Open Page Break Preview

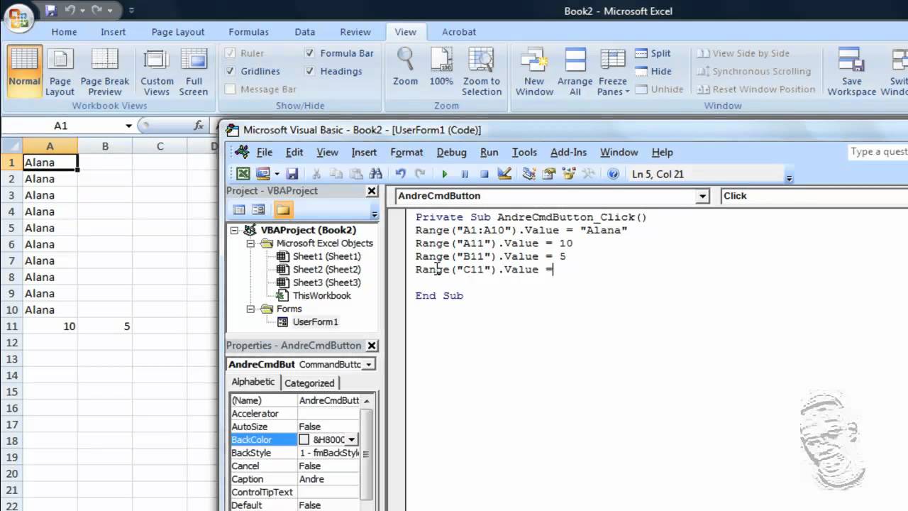click(x=105, y=72)
